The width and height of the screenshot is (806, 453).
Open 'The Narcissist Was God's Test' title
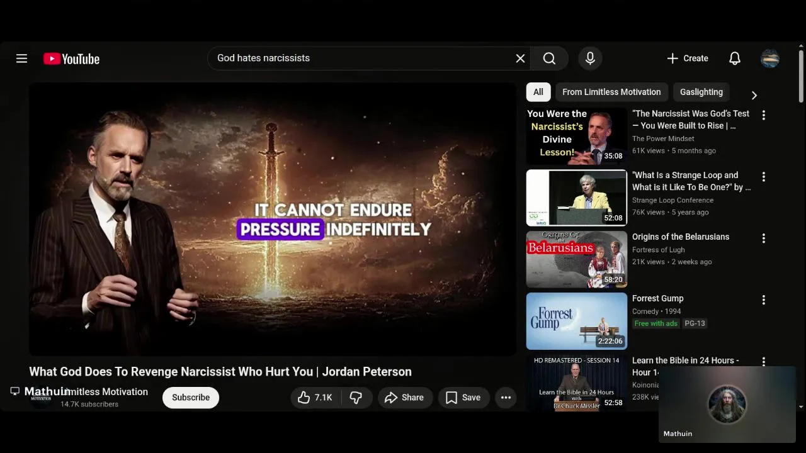(691, 120)
